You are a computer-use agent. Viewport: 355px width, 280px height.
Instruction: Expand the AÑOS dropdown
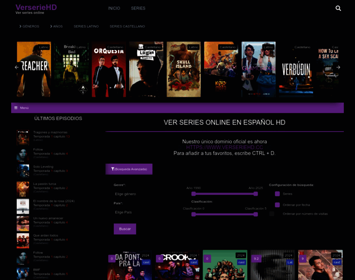pyautogui.click(x=57, y=26)
